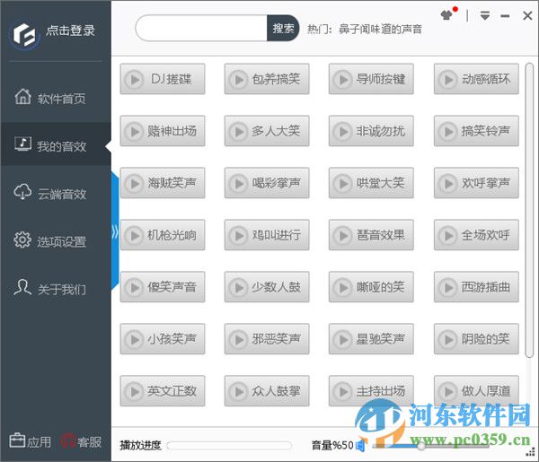
Task: Play the 星驰笑声 sound effect
Action: [371, 339]
